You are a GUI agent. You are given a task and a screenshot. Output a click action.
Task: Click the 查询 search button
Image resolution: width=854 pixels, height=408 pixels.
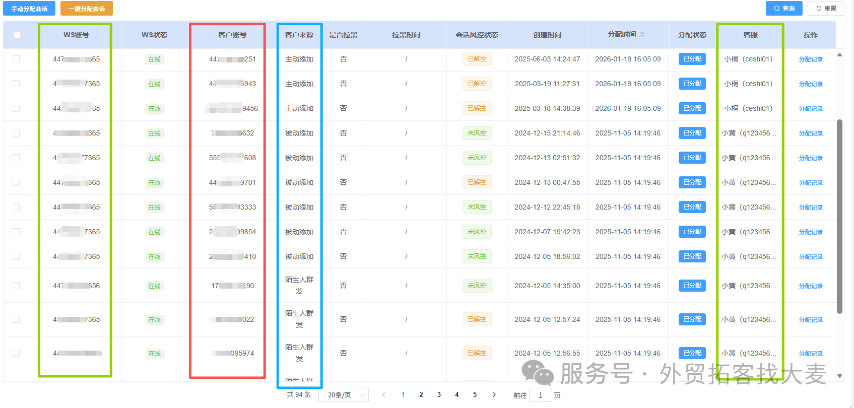click(784, 8)
